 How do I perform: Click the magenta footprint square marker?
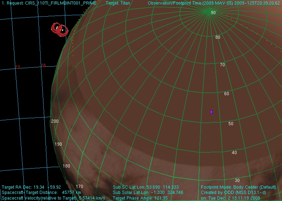[x=211, y=112]
